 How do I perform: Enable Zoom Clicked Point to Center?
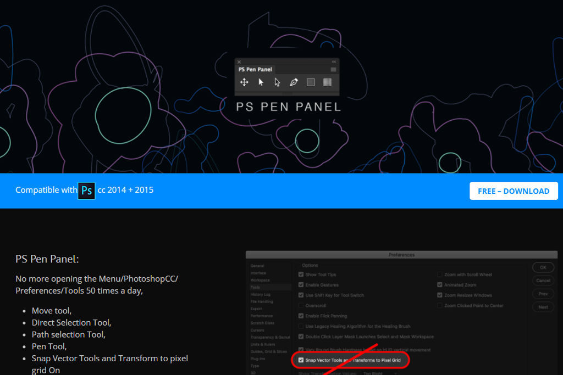pyautogui.click(x=439, y=305)
